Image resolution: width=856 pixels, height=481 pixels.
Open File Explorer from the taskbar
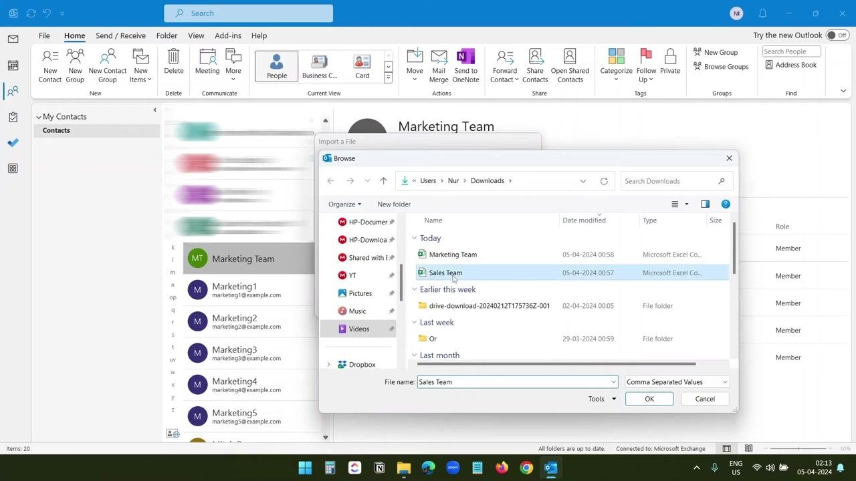[x=403, y=468]
